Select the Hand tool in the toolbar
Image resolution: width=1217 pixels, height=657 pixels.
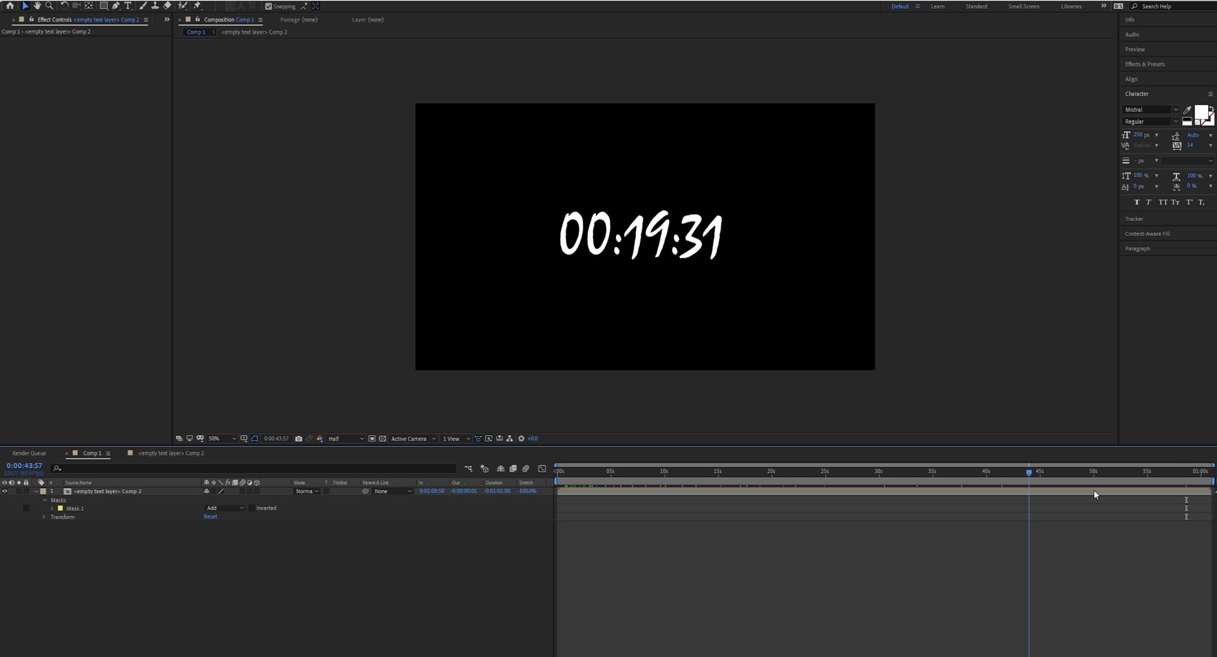coord(37,6)
